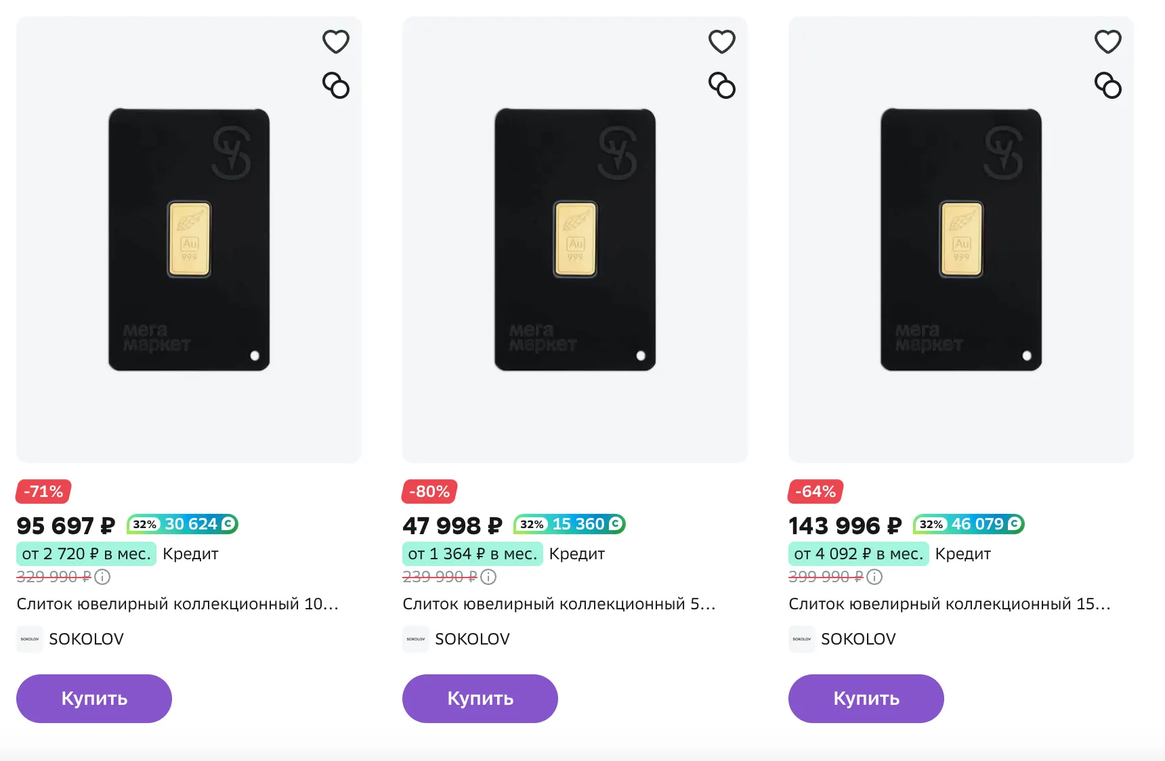The image size is (1165, 761).
Task: Add third gold ingot to comparison
Action: [x=1108, y=86]
